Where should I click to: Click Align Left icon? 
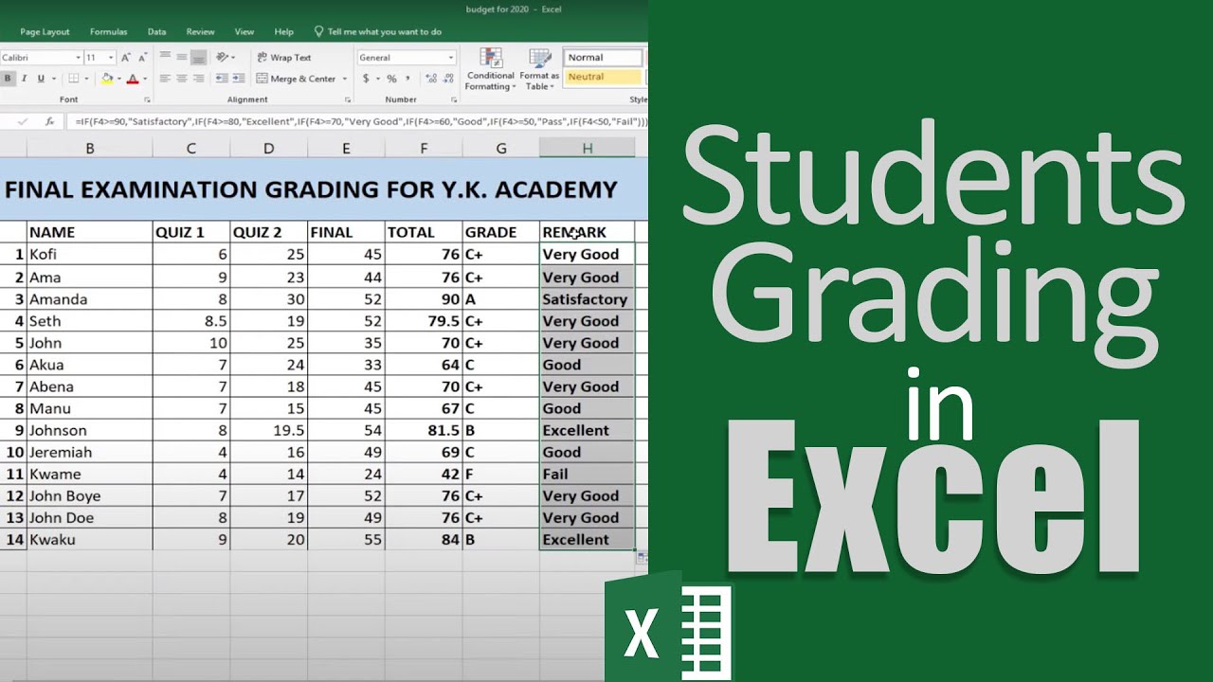click(x=165, y=79)
